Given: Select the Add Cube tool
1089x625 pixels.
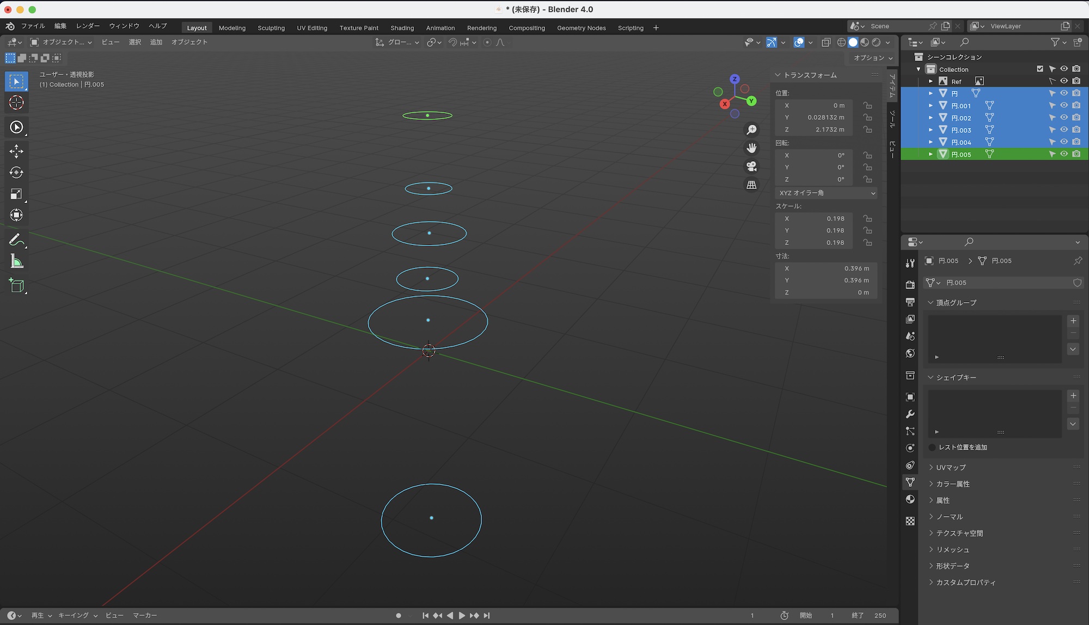Looking at the screenshot, I should click(16, 286).
